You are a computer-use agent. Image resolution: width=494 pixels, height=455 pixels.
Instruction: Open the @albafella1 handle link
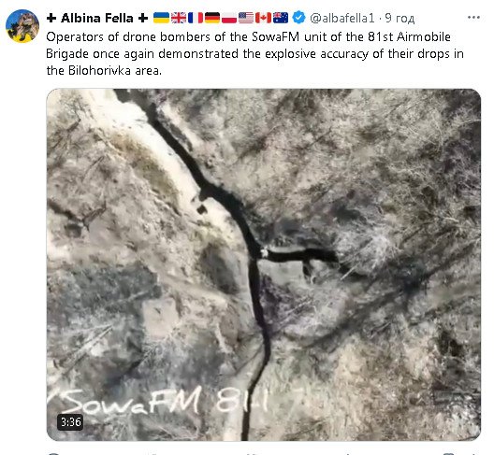342,19
